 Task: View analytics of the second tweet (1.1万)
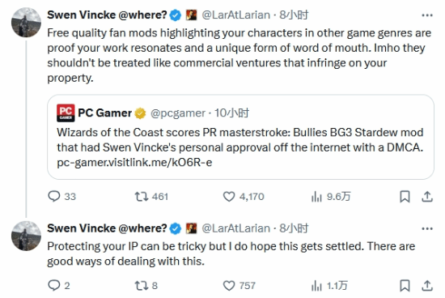tap(329, 285)
